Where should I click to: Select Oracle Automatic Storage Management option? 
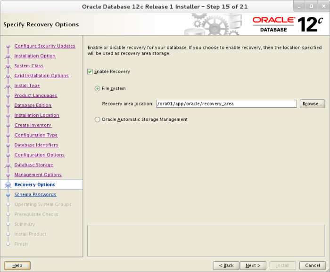pos(97,120)
